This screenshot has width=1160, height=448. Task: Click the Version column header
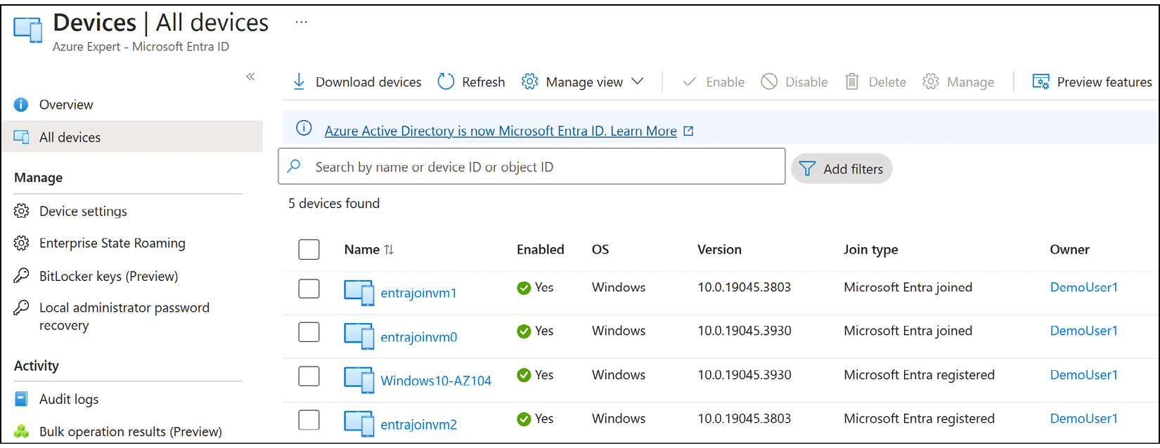pyautogui.click(x=719, y=249)
